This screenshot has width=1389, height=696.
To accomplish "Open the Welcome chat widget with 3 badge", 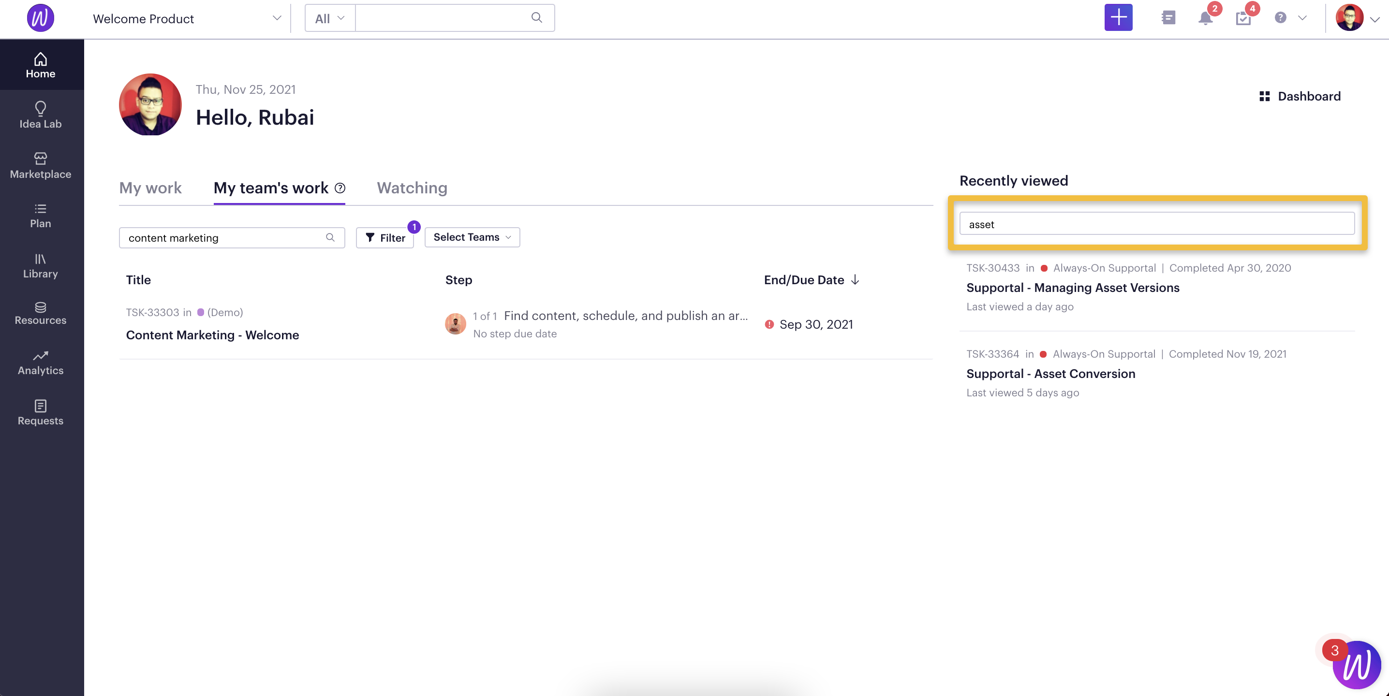I will pyautogui.click(x=1357, y=665).
